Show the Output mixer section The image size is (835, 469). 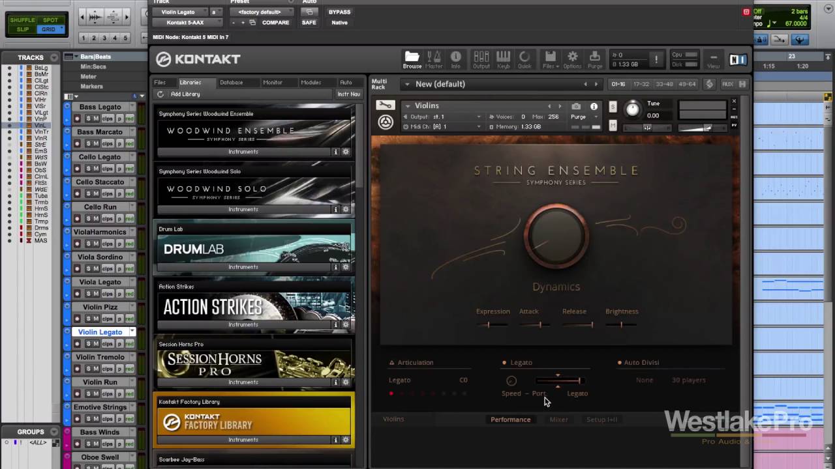(x=481, y=59)
